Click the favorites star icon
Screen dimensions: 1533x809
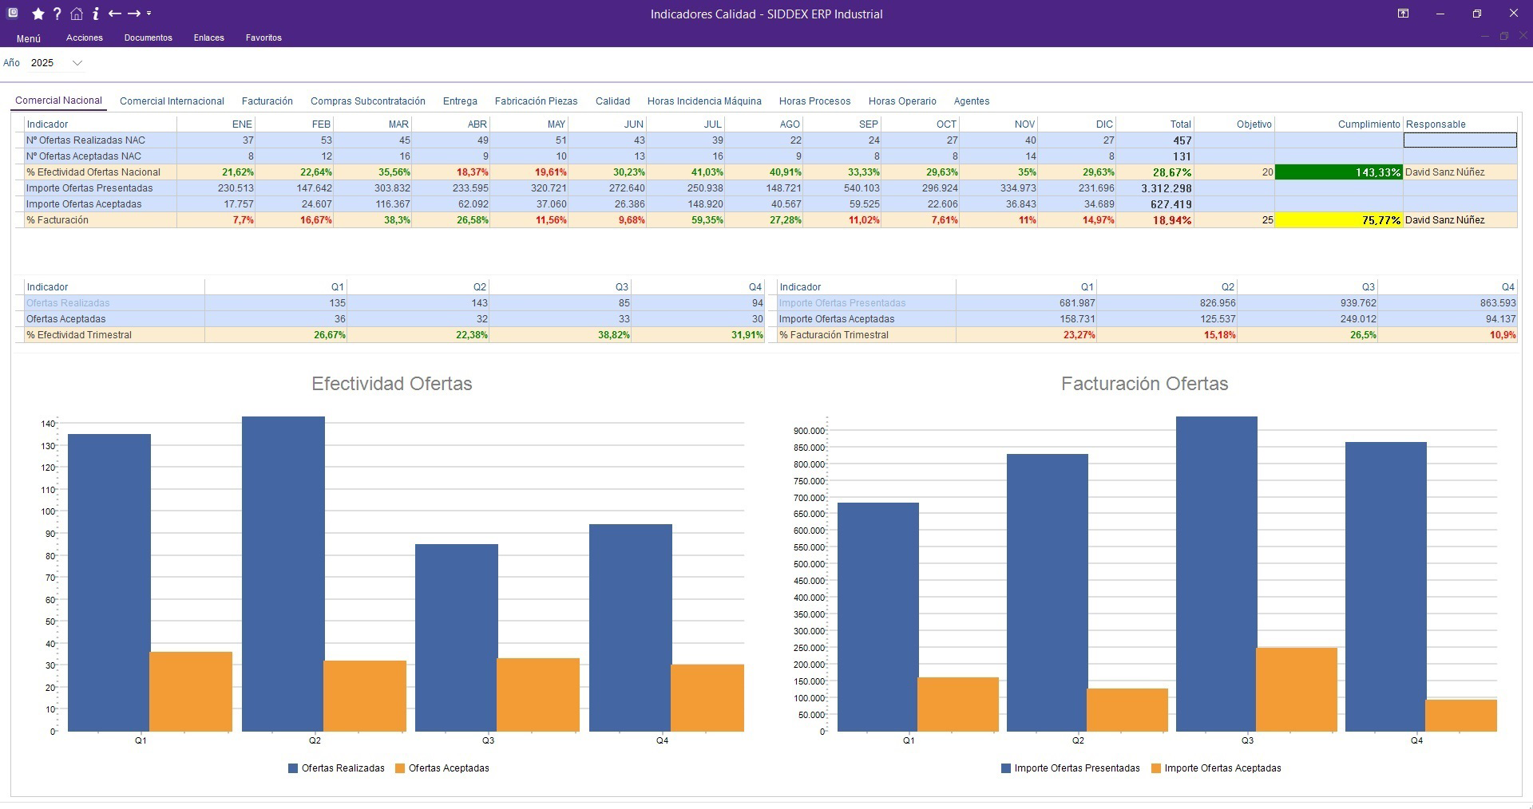(x=38, y=14)
